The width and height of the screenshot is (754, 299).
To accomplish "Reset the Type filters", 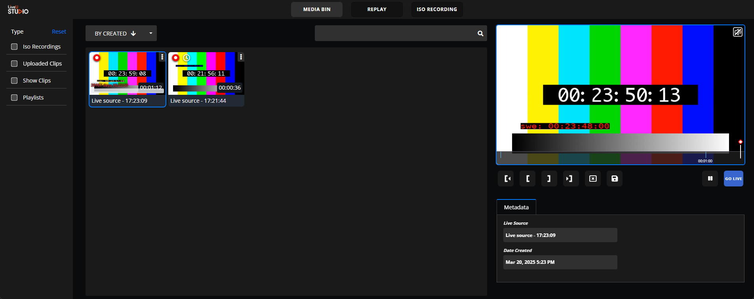I will coord(59,32).
